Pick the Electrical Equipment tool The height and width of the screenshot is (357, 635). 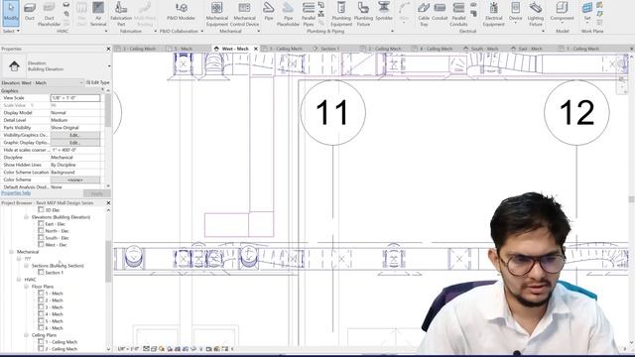(x=493, y=14)
